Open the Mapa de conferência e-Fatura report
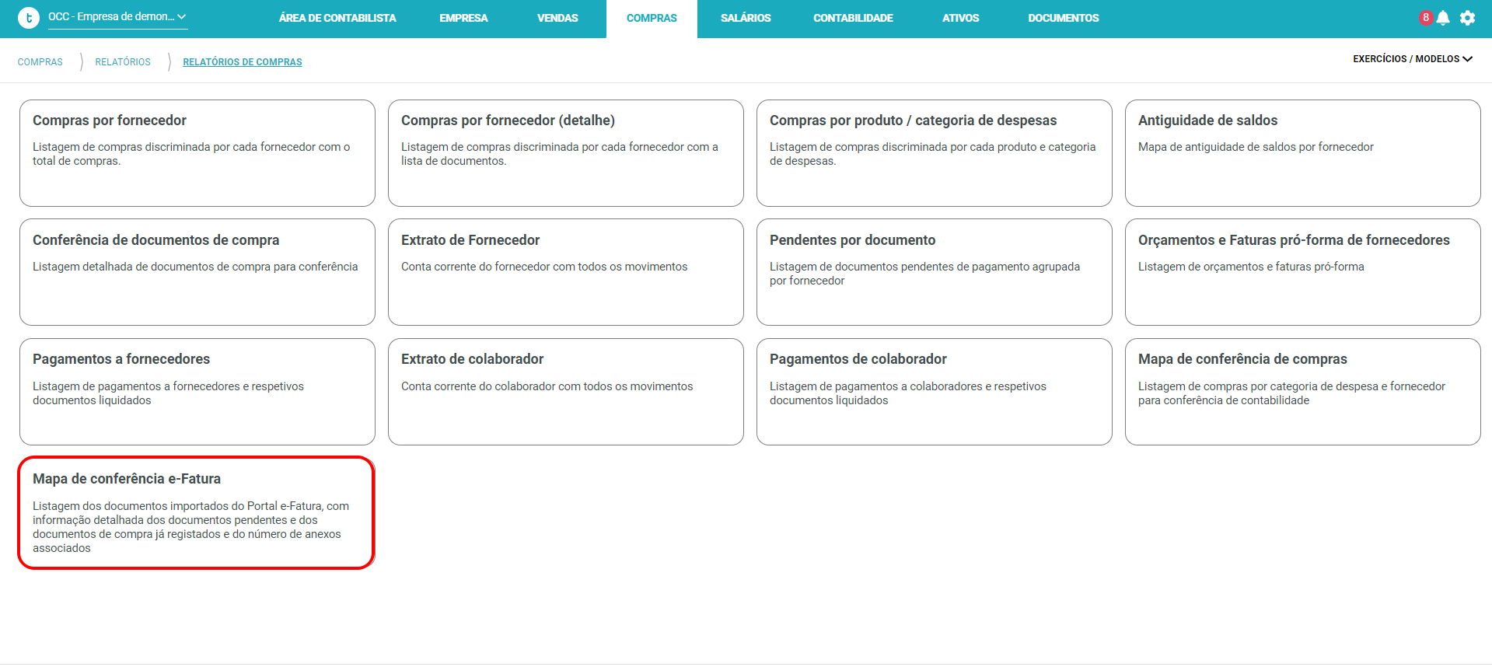Screen dimensions: 1492x667 (x=197, y=513)
